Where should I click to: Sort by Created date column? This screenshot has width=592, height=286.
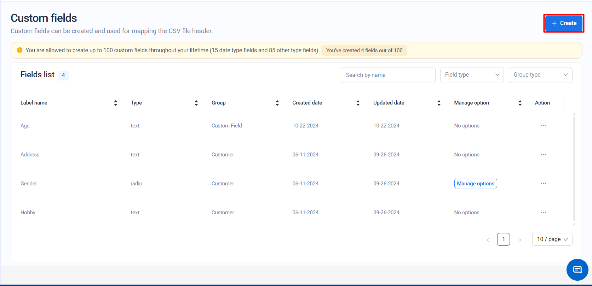(358, 103)
